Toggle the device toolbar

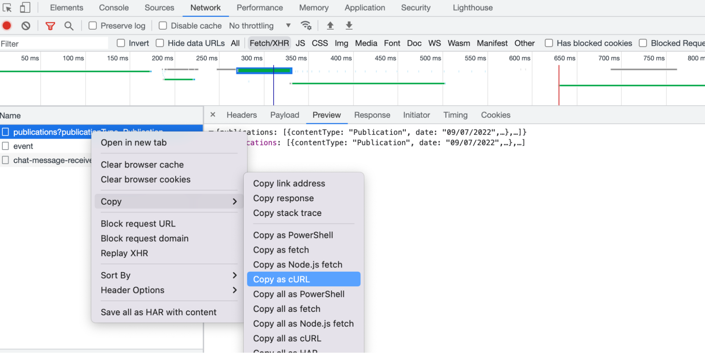coord(25,7)
